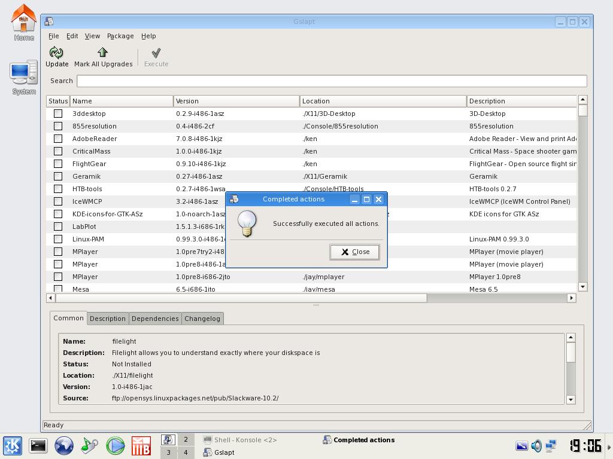
Task: Click the Mark All Upgrades arrow icon
Action: (103, 53)
